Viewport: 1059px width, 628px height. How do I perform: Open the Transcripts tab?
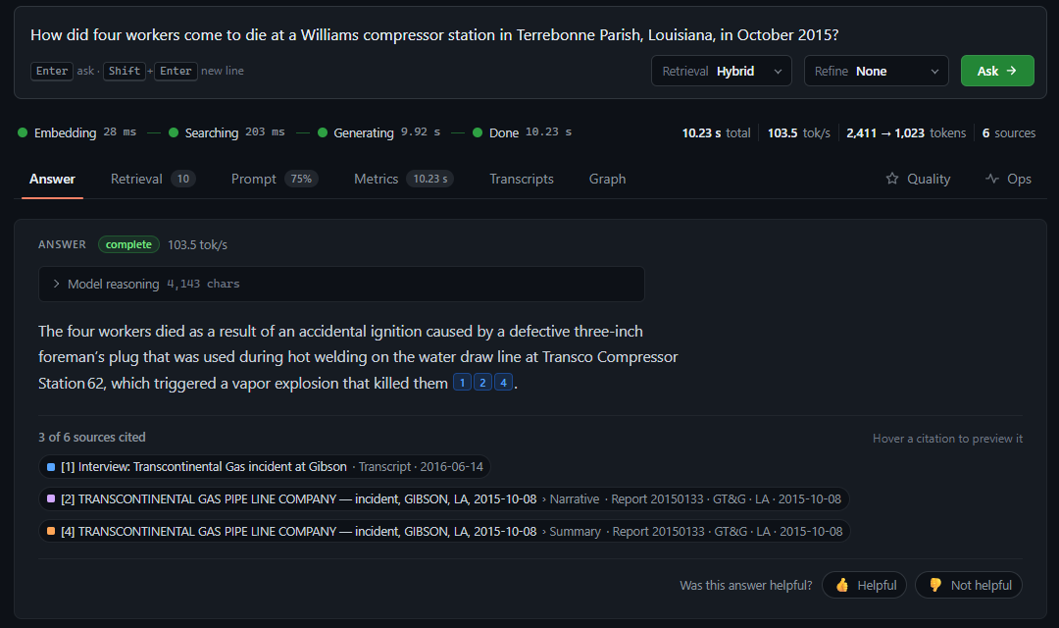(522, 180)
